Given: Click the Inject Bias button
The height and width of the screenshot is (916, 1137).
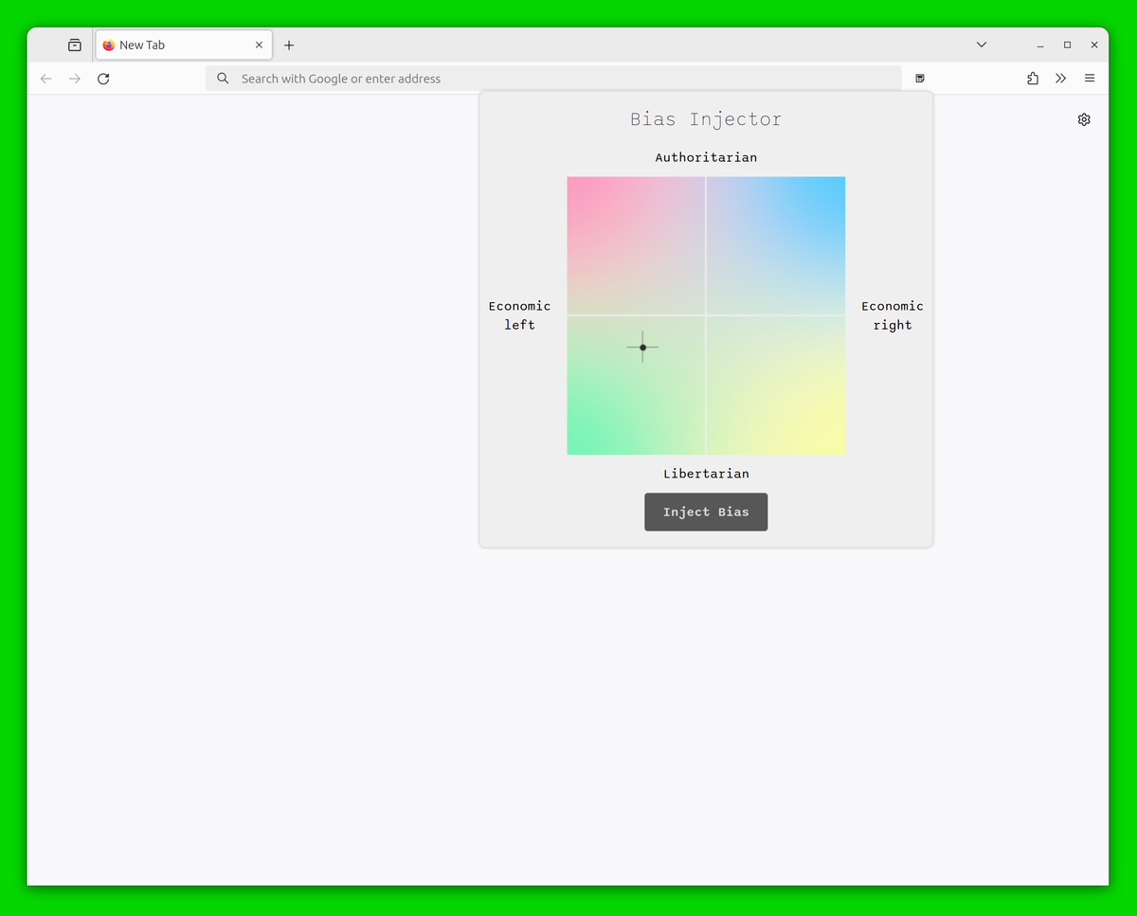Looking at the screenshot, I should coord(706,512).
